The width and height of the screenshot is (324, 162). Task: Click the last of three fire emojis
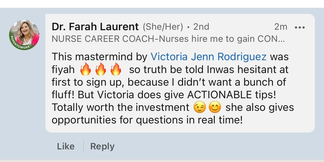[116, 70]
